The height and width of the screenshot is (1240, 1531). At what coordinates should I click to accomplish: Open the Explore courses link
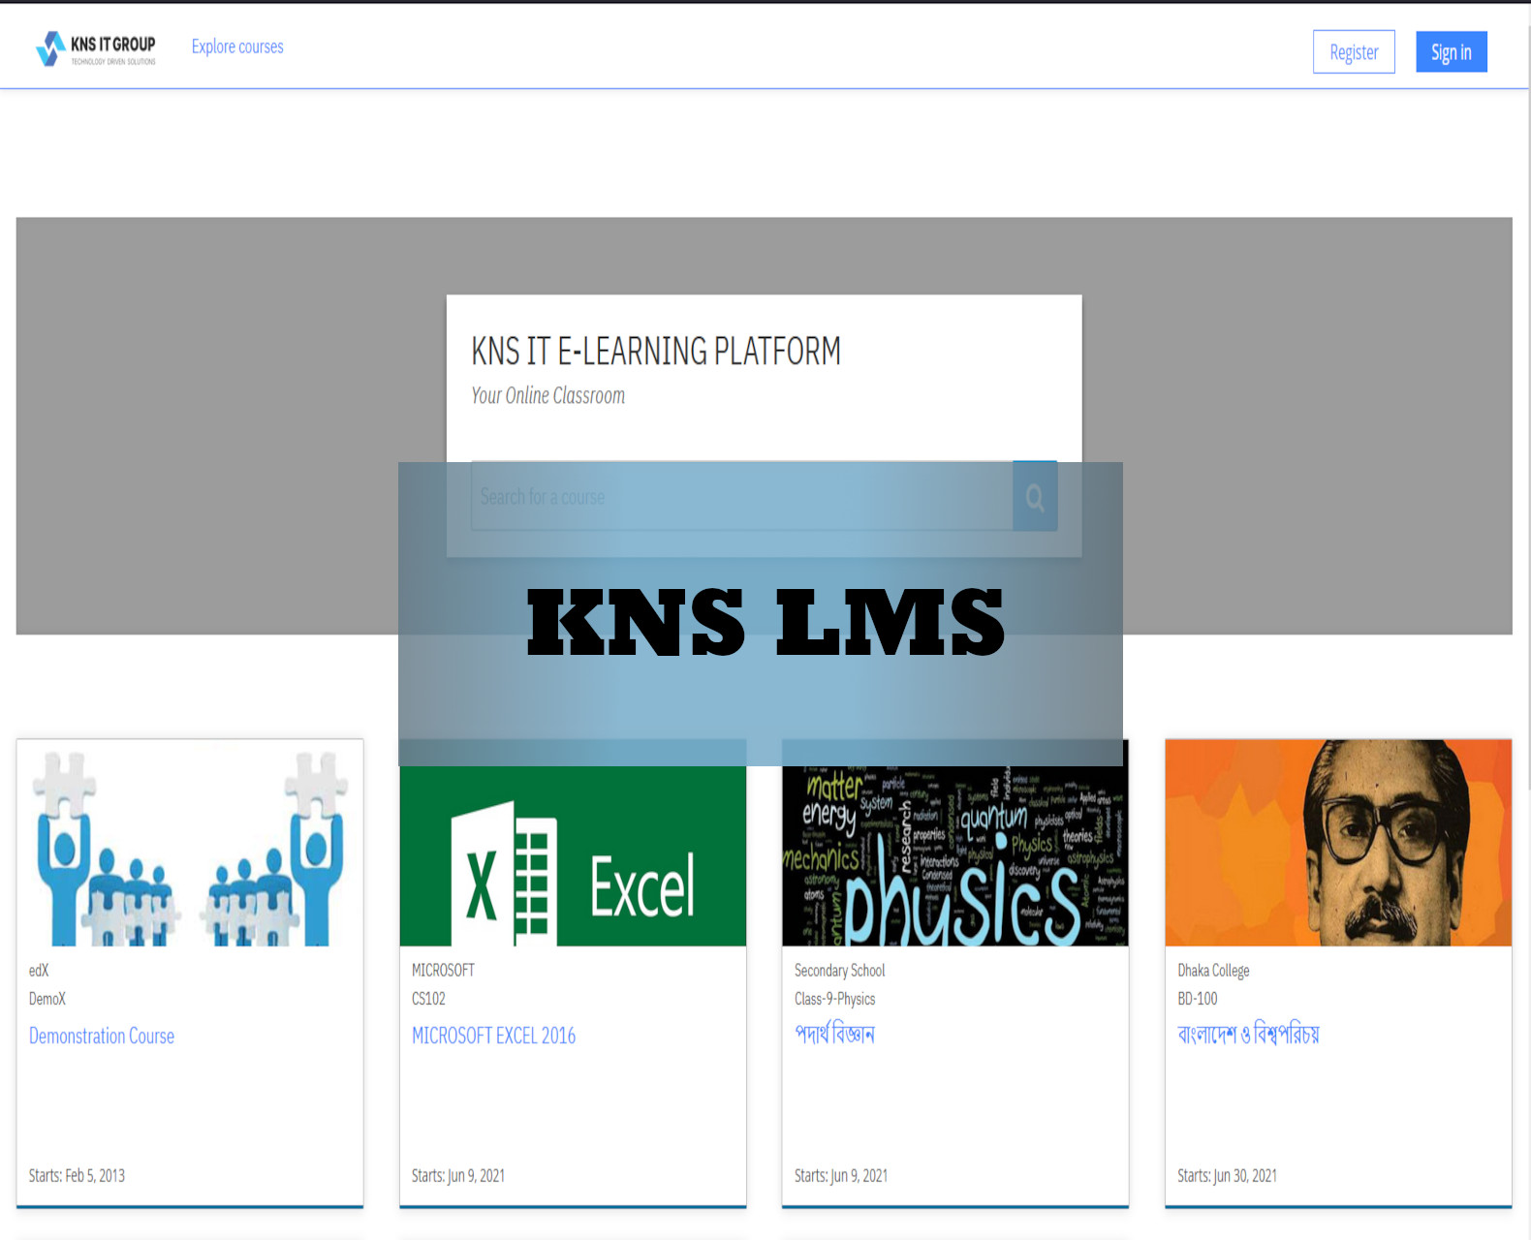(237, 46)
